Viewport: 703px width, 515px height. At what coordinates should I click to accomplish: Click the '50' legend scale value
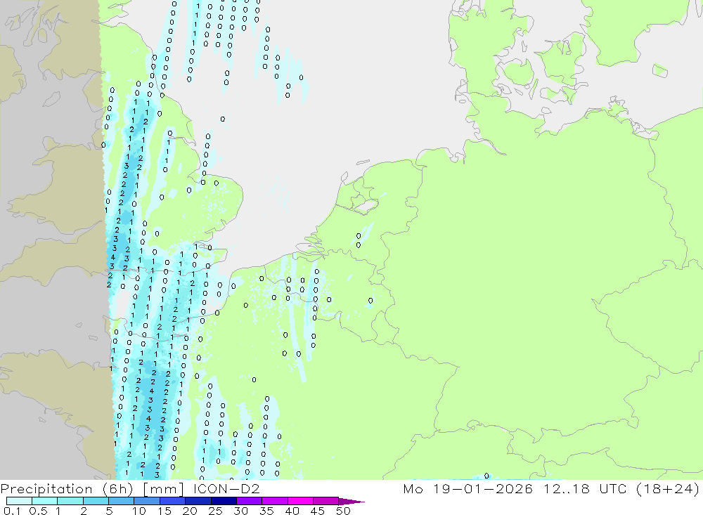tap(344, 511)
